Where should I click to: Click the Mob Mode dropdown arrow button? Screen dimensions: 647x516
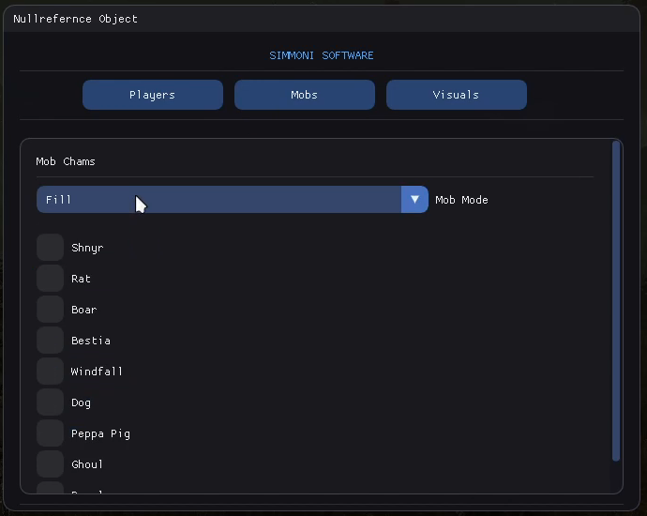(414, 200)
